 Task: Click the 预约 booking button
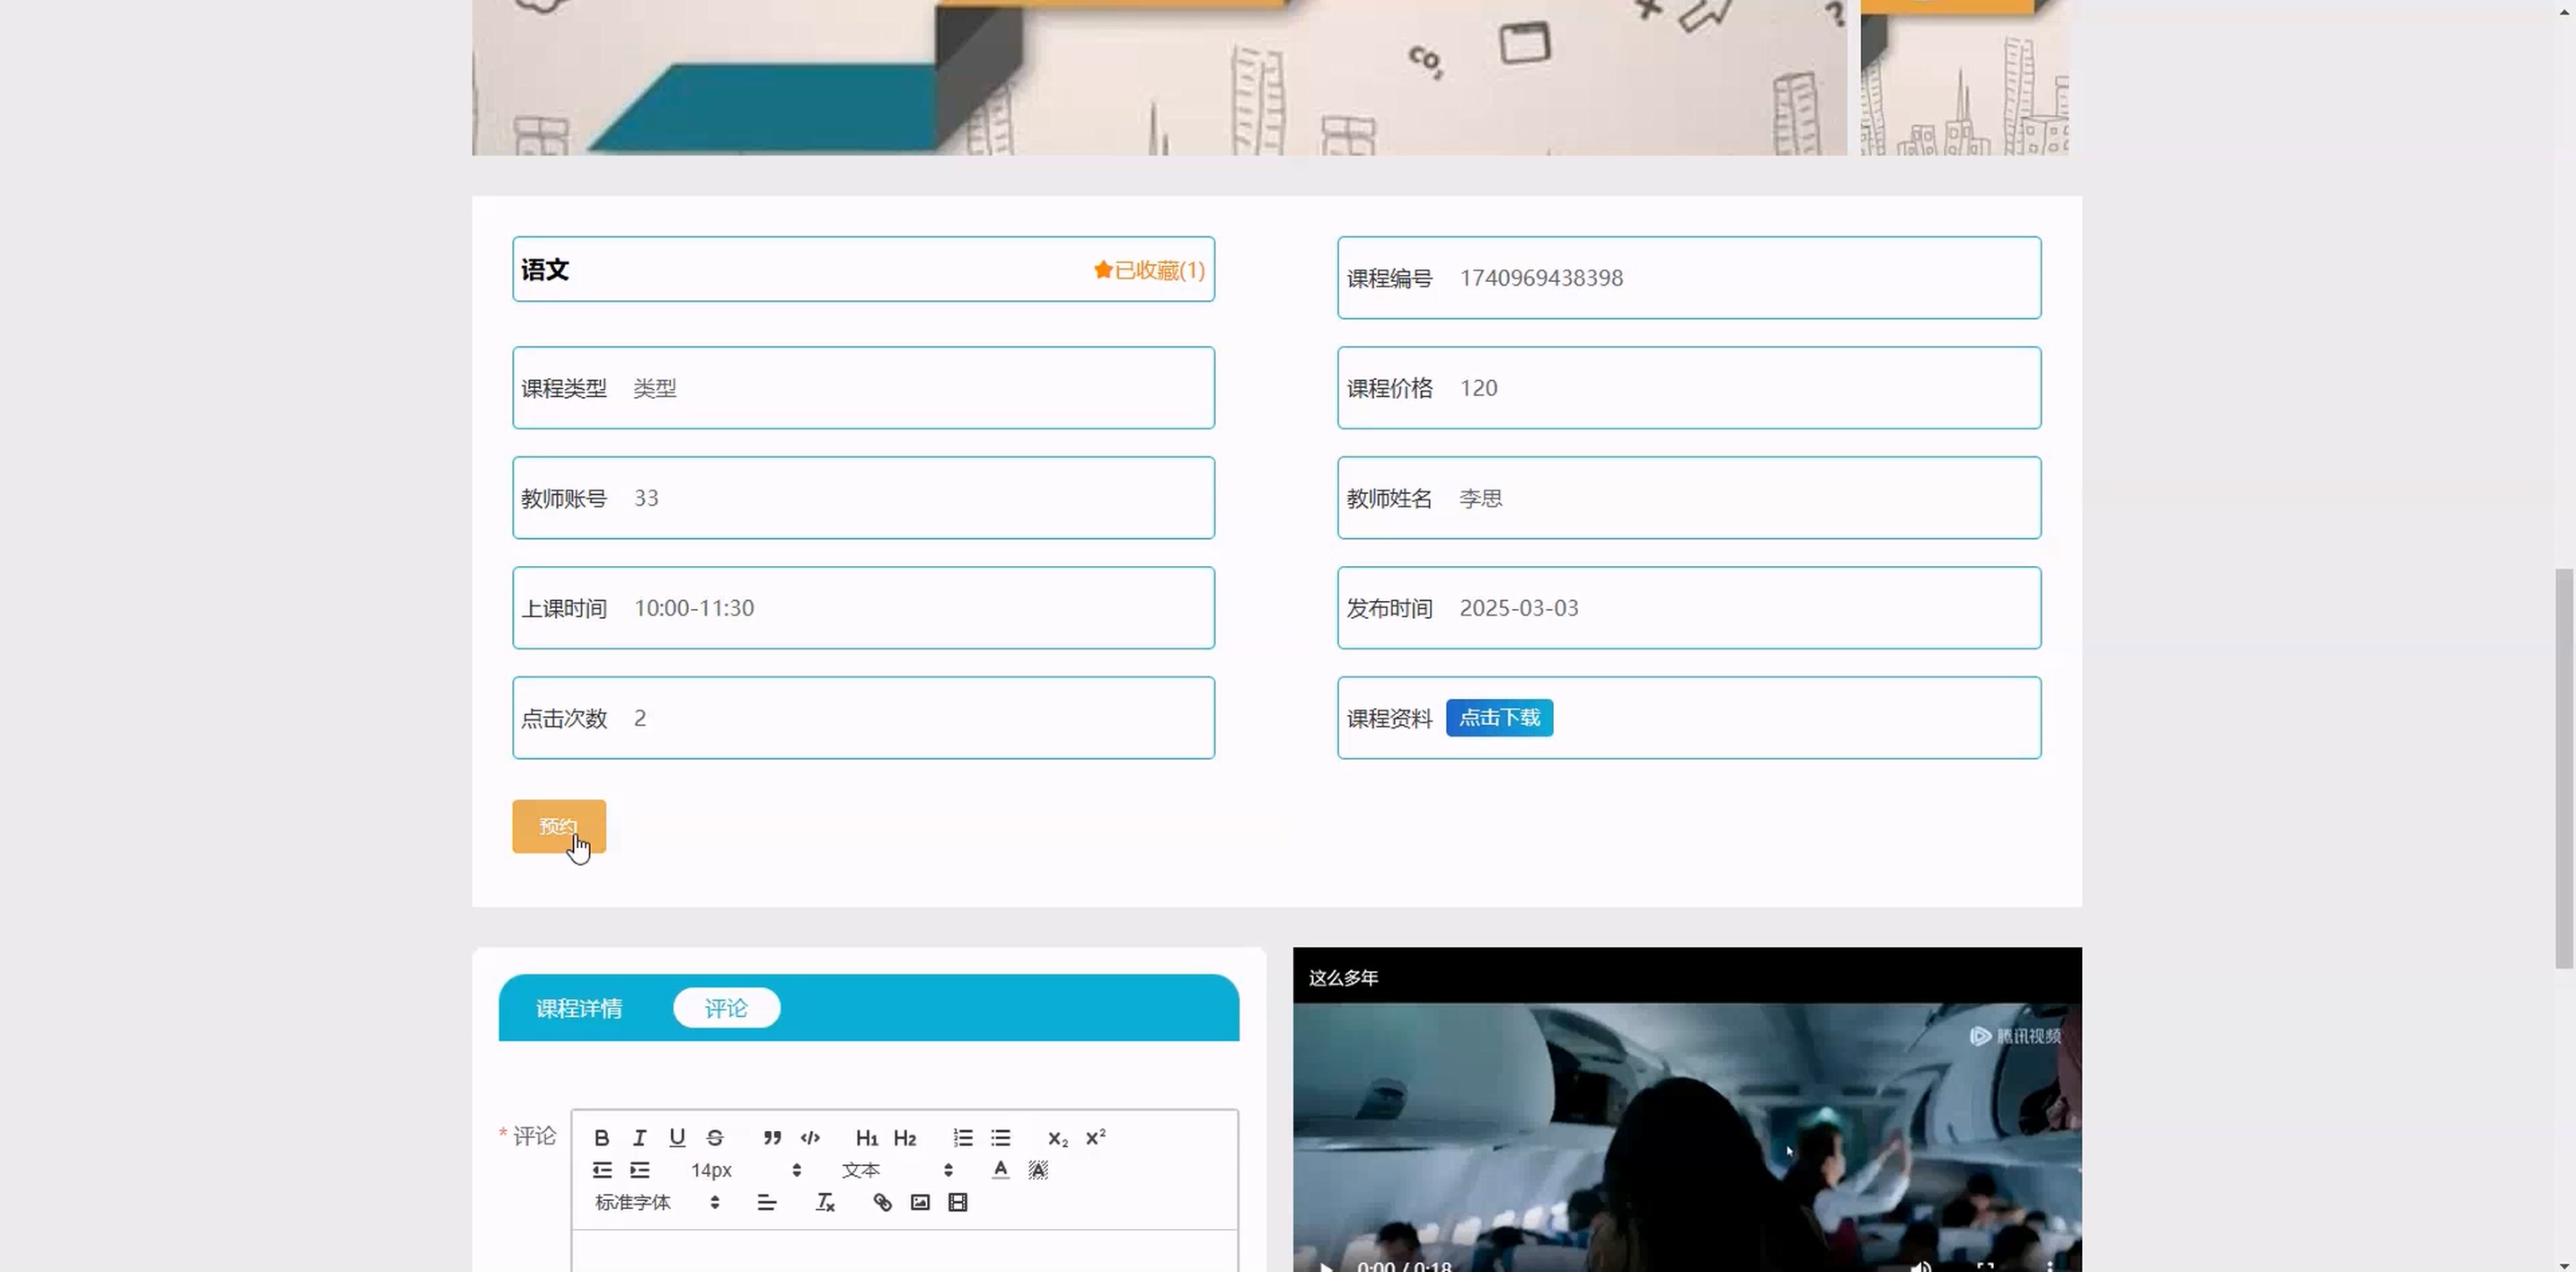click(558, 826)
